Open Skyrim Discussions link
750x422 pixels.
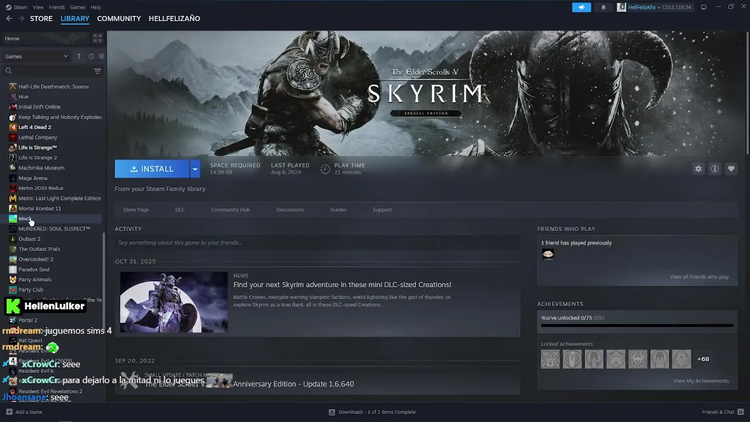pyautogui.click(x=290, y=210)
